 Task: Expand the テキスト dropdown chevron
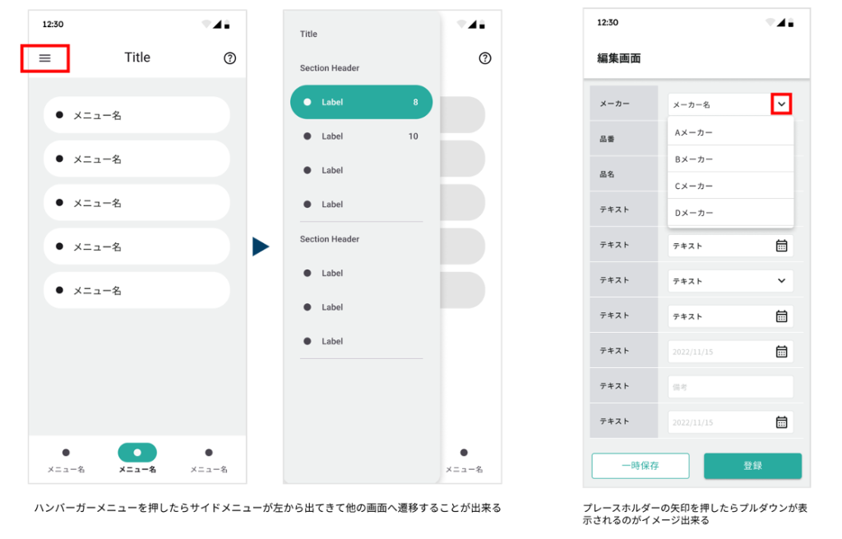tap(781, 281)
